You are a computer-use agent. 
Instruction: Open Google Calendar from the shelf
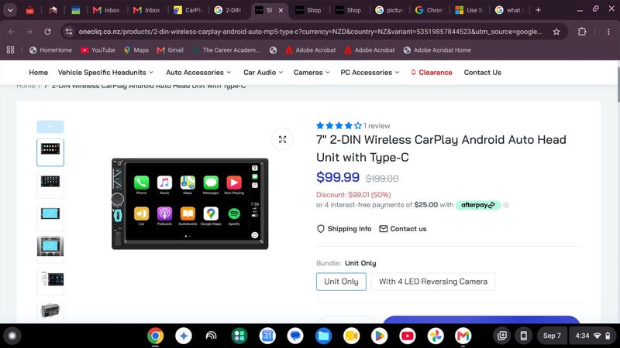(x=267, y=336)
